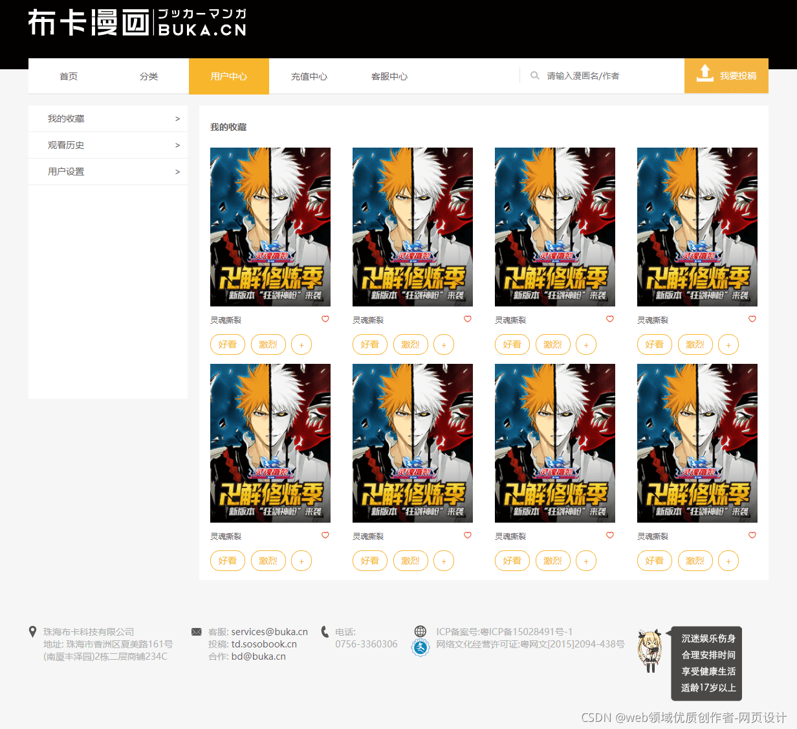Expand the chevron next to 观看历史
The height and width of the screenshot is (729, 797).
(178, 146)
